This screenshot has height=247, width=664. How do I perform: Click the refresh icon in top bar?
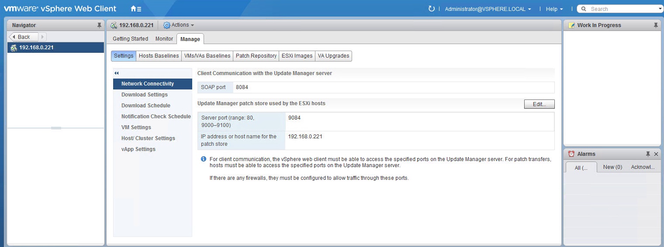tap(432, 9)
